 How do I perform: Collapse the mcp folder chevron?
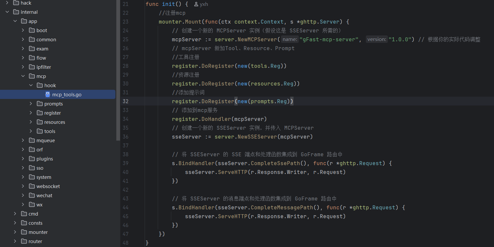click(23, 76)
